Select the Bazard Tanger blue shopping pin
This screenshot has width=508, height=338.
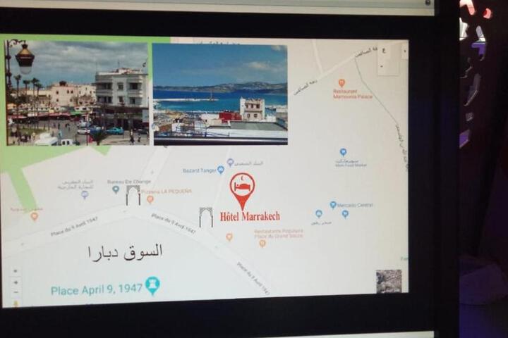(221, 170)
